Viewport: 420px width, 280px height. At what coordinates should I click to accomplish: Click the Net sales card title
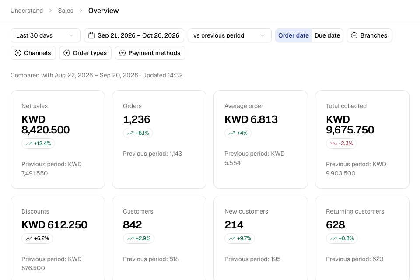[35, 106]
